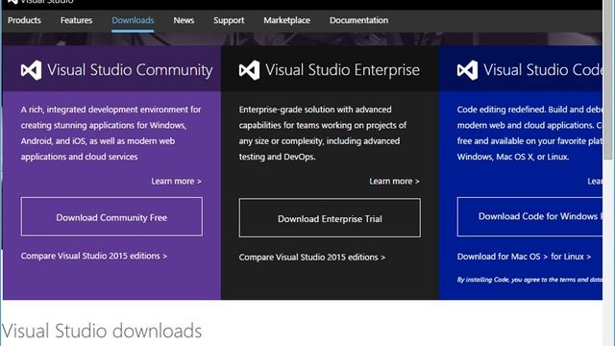Open the Marketplace page

tap(286, 20)
